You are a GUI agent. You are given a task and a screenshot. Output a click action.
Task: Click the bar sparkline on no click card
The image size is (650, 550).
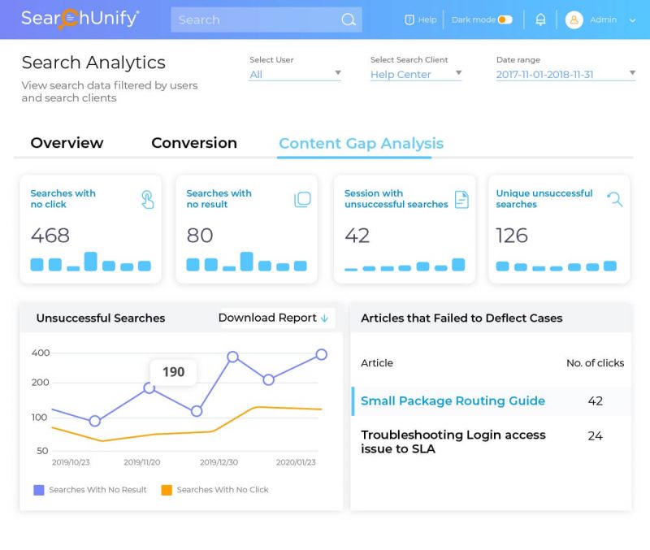pos(91,262)
